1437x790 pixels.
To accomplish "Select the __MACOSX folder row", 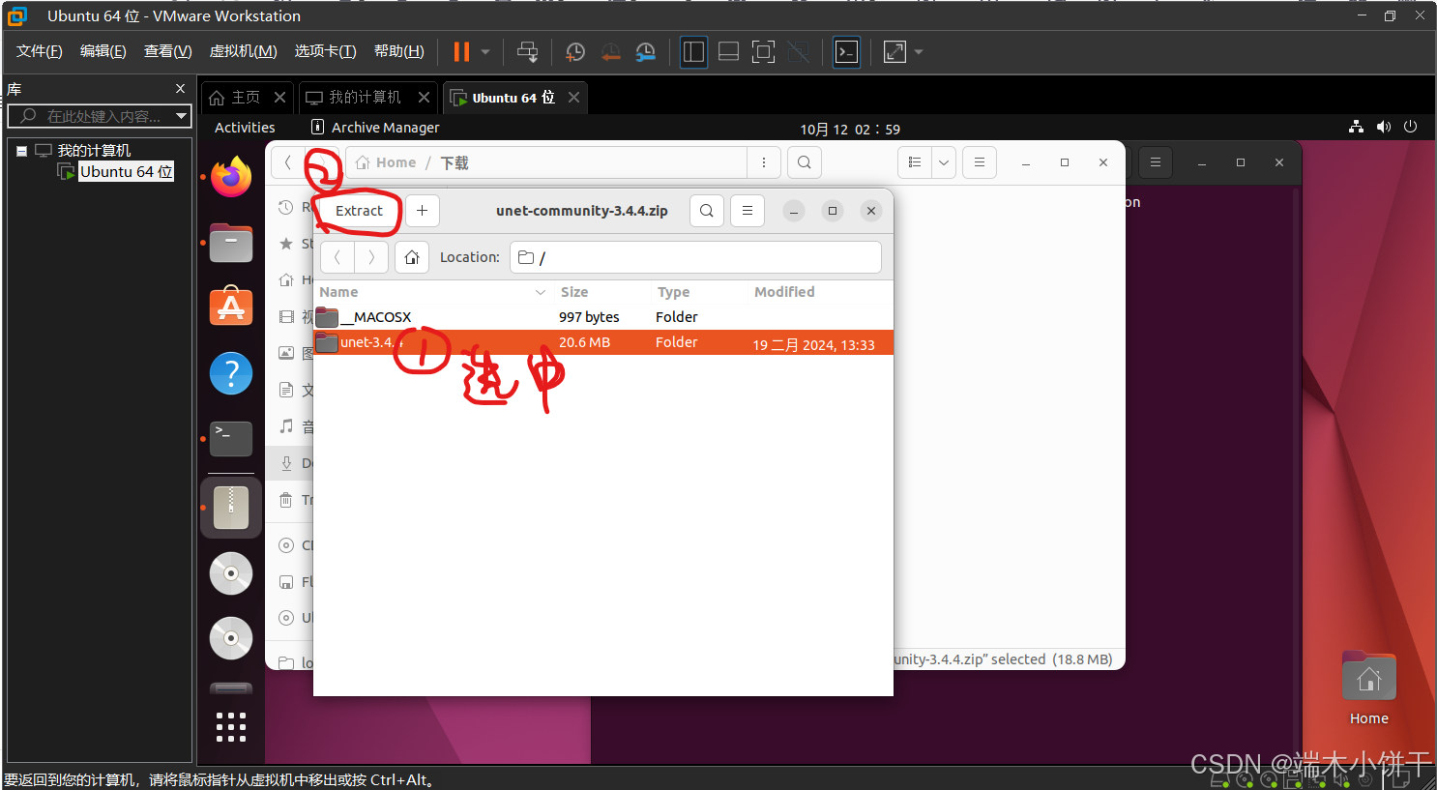I will coord(603,317).
